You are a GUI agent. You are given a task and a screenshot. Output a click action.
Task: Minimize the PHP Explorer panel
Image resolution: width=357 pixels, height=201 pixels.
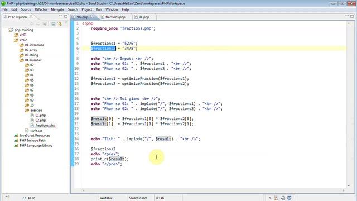(61, 16)
